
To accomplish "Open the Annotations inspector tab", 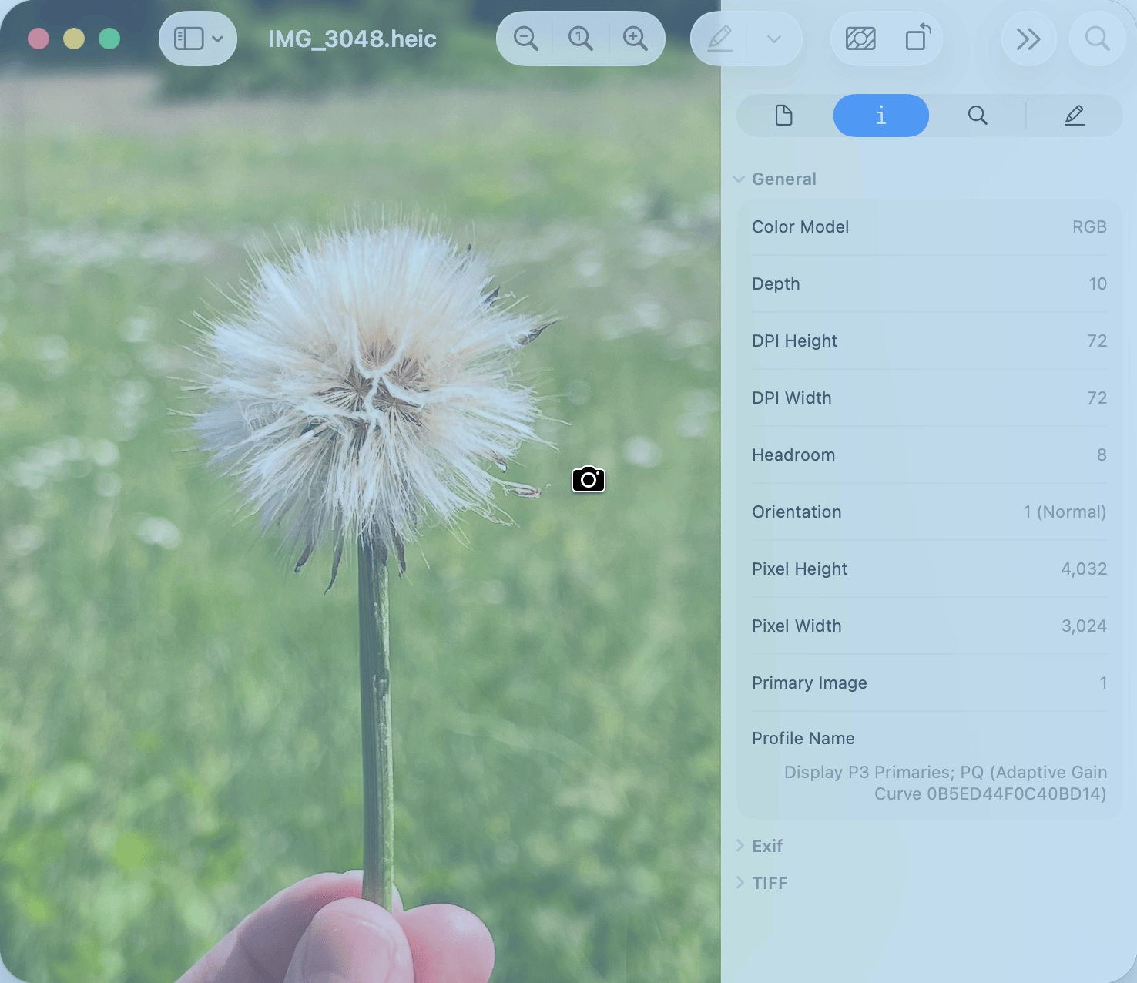I will click(x=1074, y=116).
